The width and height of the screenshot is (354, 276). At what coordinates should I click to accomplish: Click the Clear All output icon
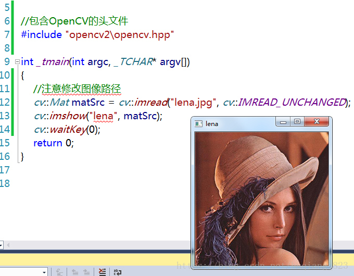[102, 272]
